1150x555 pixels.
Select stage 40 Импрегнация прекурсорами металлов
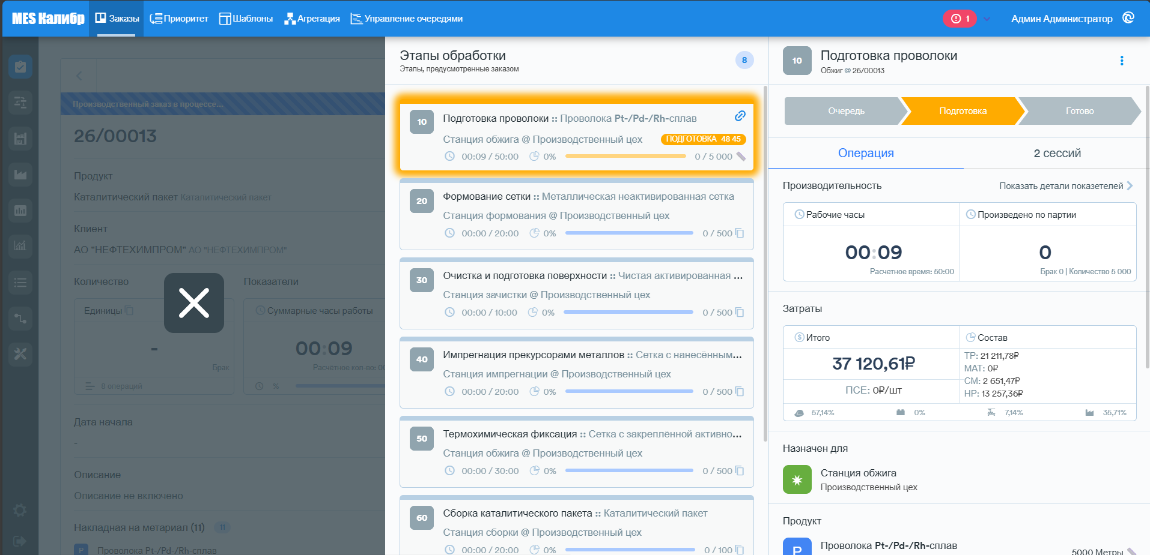coord(577,373)
